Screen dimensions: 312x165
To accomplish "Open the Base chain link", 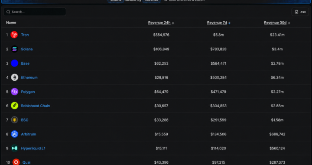I will click(x=25, y=63).
